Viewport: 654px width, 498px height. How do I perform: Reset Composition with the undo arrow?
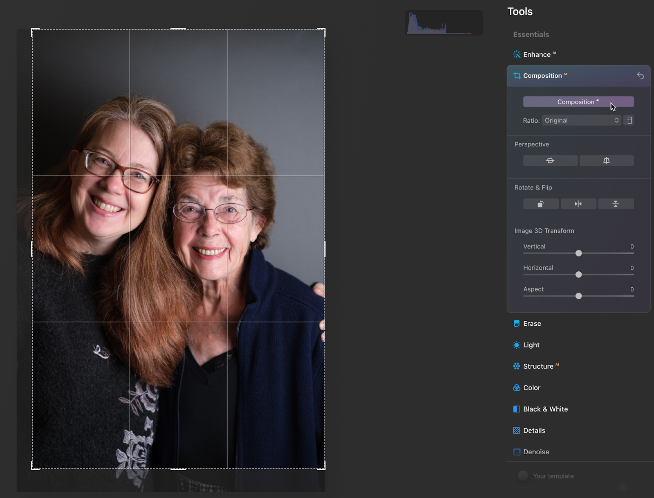[x=640, y=76]
